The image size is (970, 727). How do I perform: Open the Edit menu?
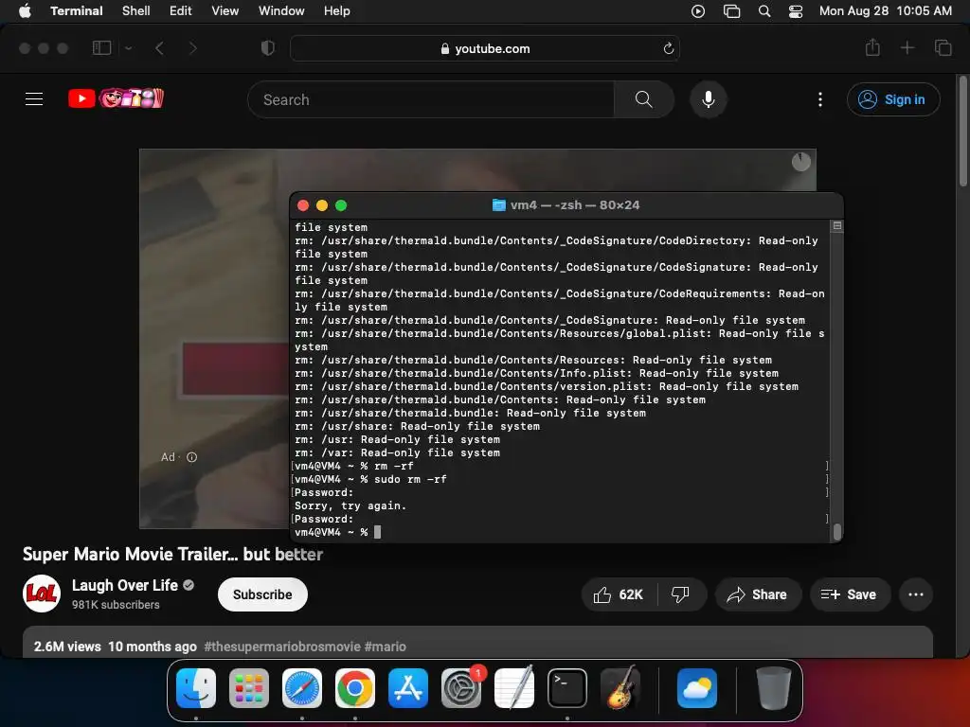coord(181,10)
